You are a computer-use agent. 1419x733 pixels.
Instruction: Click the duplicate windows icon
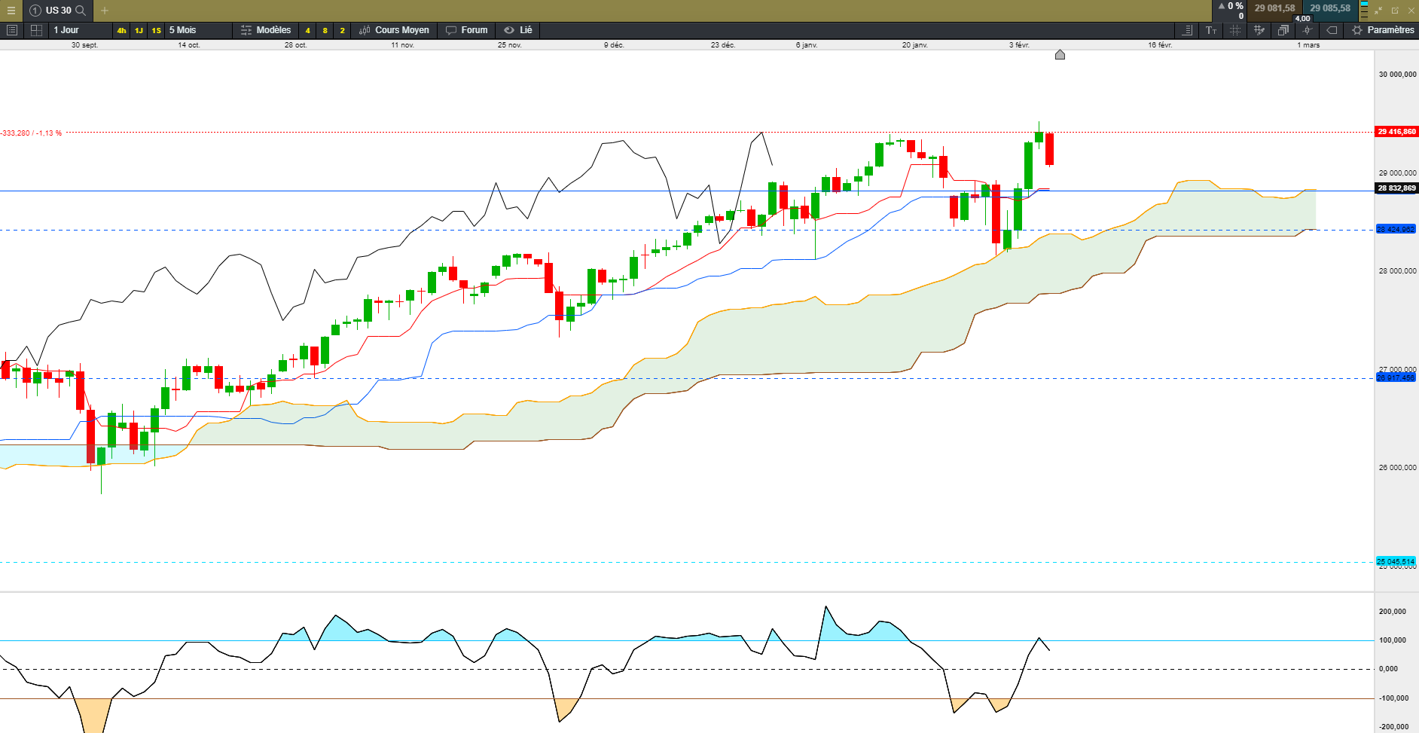click(1283, 30)
